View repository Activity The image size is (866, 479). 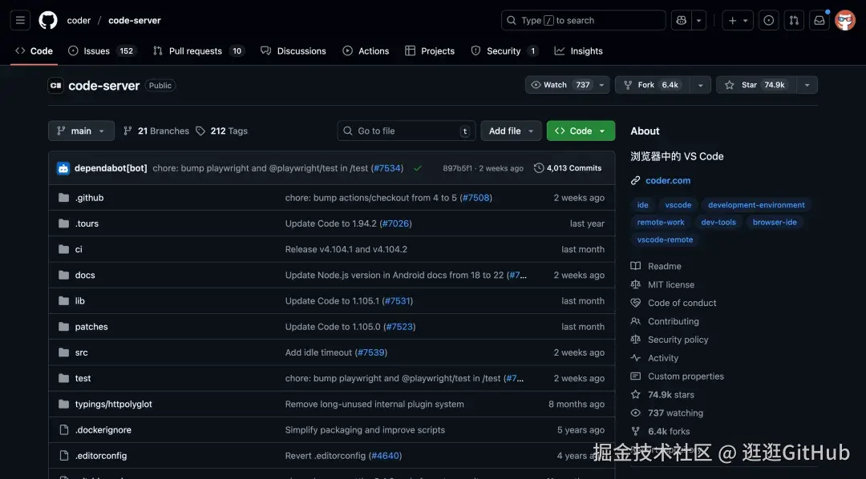[654, 358]
